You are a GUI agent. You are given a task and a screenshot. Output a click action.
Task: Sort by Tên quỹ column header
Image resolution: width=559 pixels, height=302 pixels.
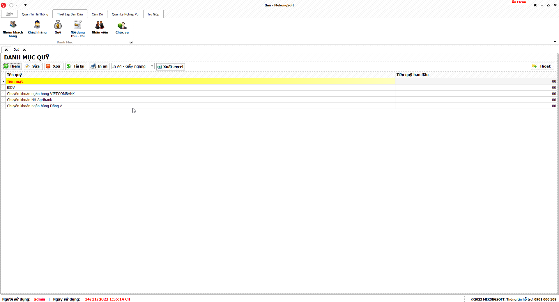click(200, 75)
